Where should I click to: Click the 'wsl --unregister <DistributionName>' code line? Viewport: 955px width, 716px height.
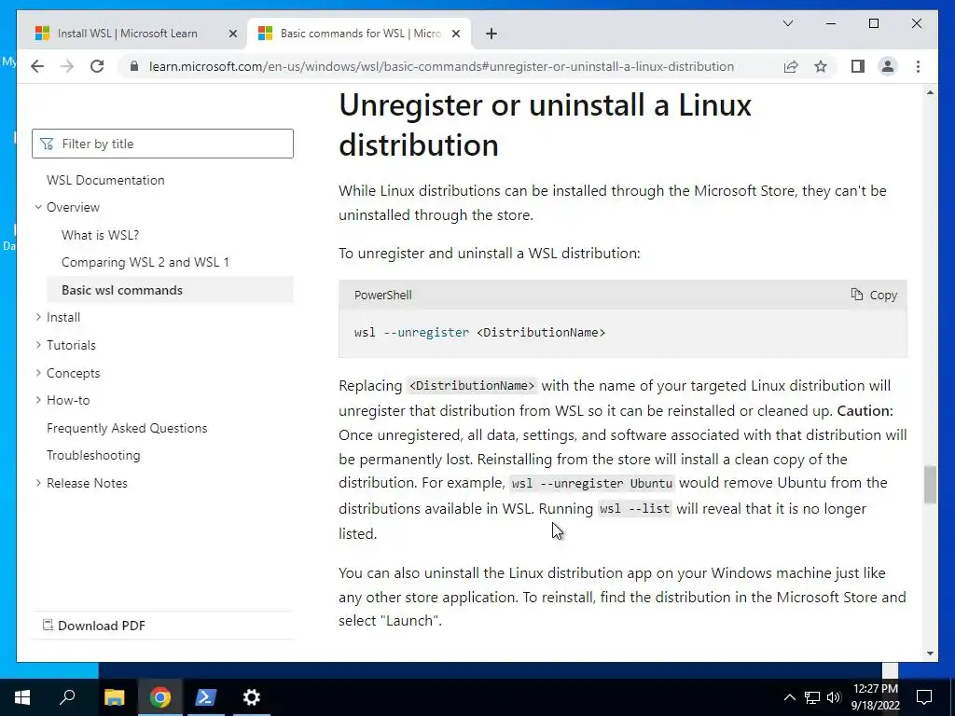click(x=480, y=333)
